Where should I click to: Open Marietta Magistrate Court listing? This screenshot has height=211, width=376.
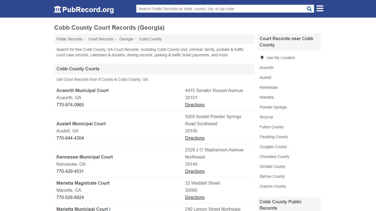pos(83,183)
